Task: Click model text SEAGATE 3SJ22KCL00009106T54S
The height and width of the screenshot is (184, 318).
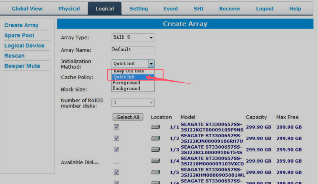Action: (212, 150)
